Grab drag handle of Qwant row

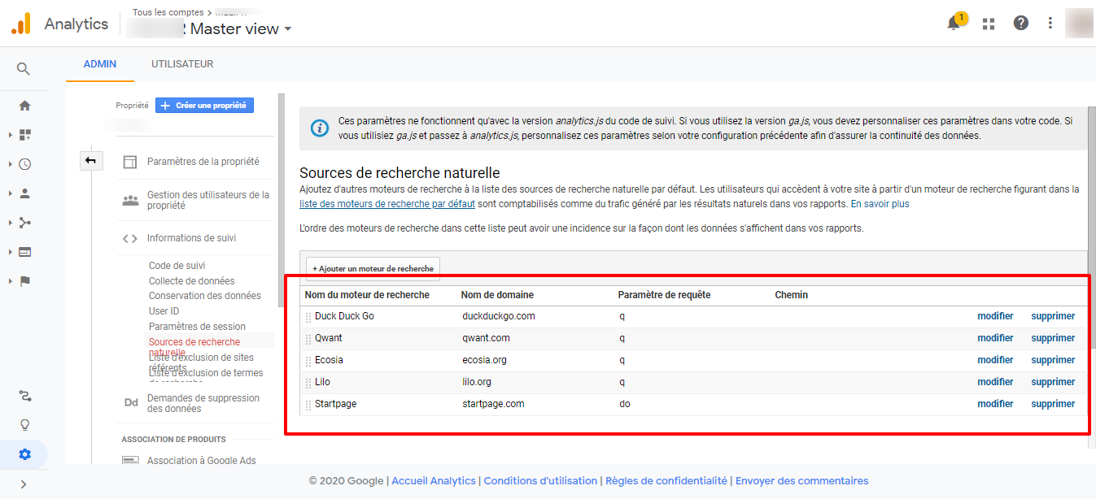308,339
